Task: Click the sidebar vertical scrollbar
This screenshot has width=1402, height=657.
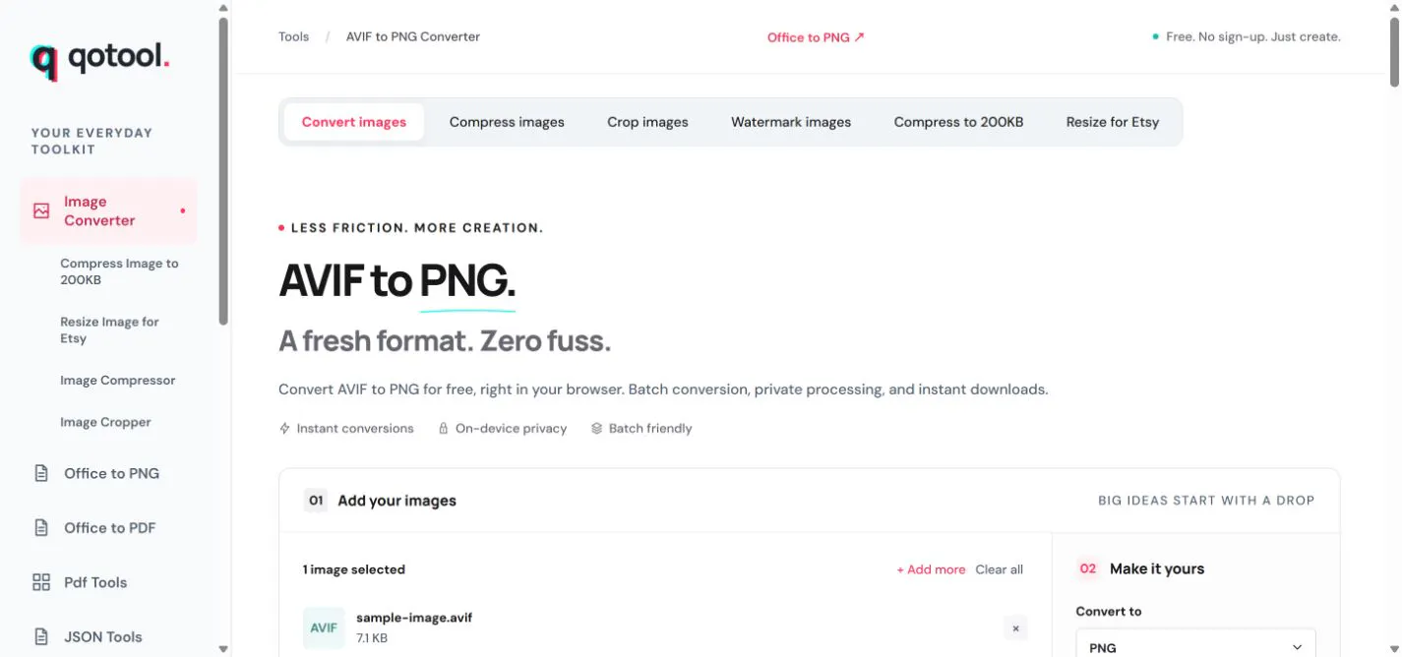Action: 223,172
